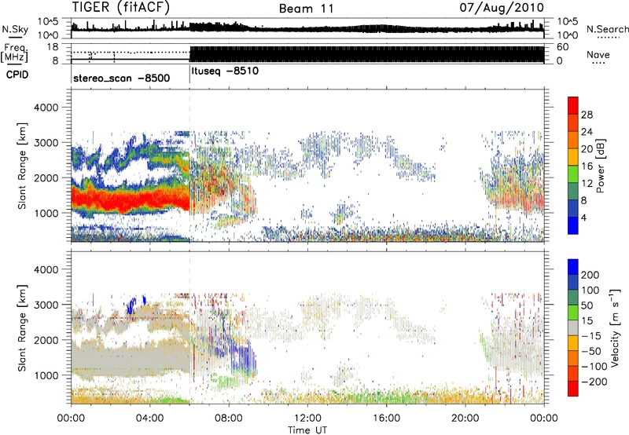Pick the light green Velocity segment between 15 and 50
This screenshot has width=629, height=435.
click(x=573, y=313)
